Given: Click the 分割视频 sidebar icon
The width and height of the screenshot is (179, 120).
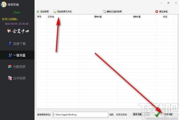Looking at the screenshot, I should (x=10, y=67).
